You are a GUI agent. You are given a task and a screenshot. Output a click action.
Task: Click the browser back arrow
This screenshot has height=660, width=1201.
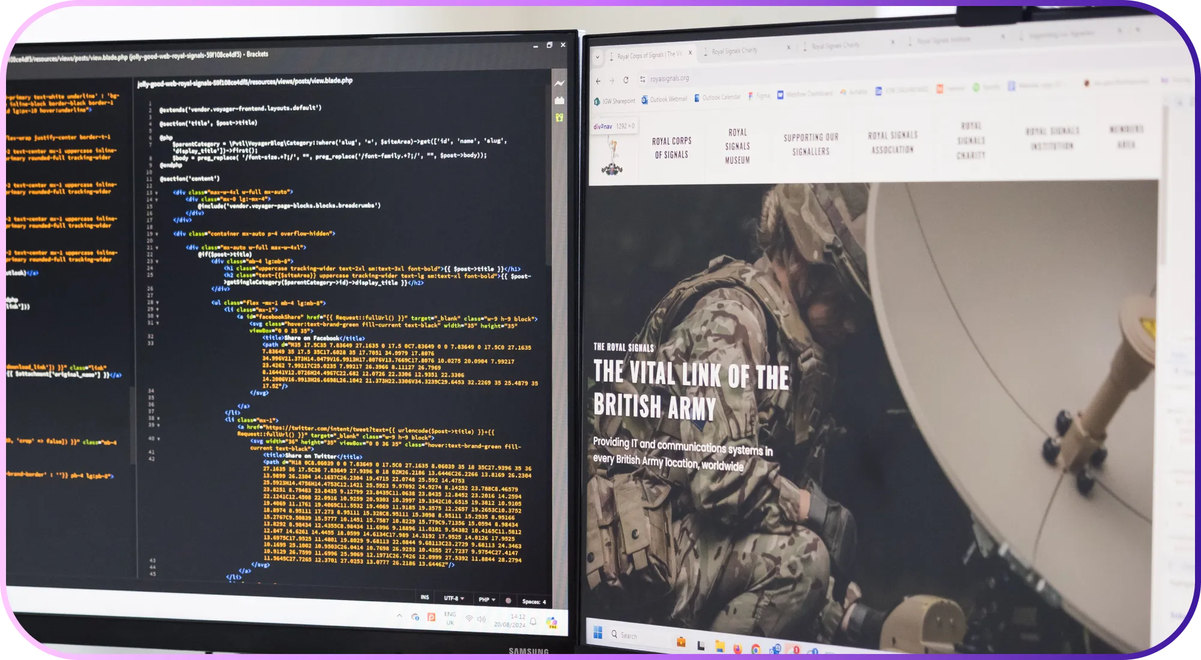tap(598, 80)
